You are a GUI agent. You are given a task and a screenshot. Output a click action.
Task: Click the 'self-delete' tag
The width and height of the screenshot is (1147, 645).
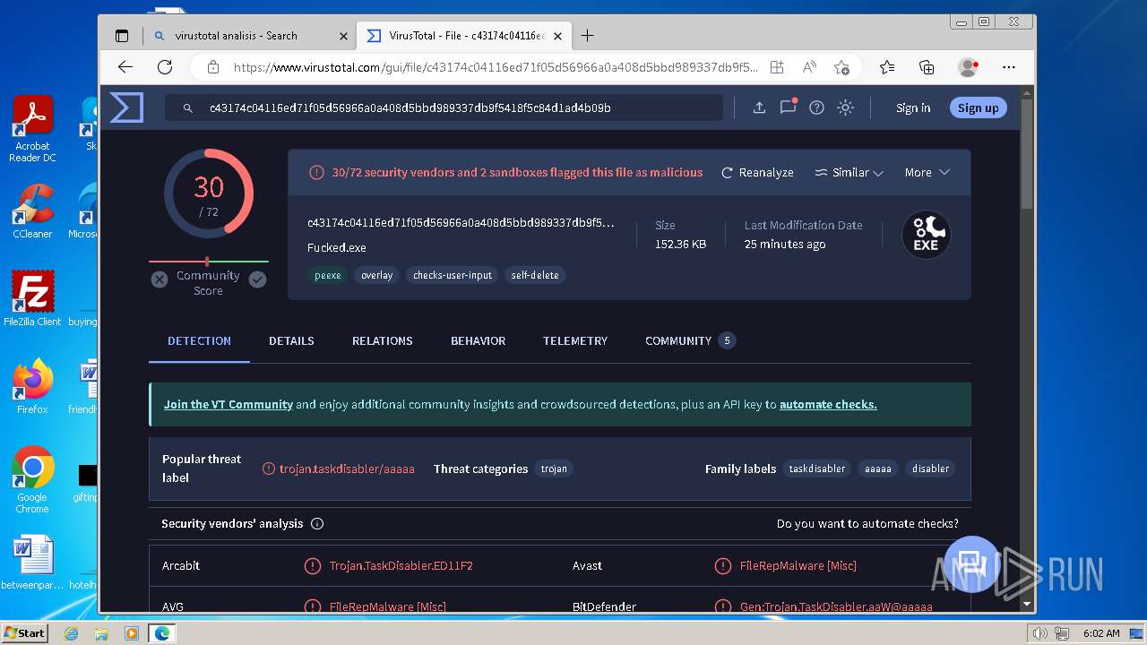[535, 275]
